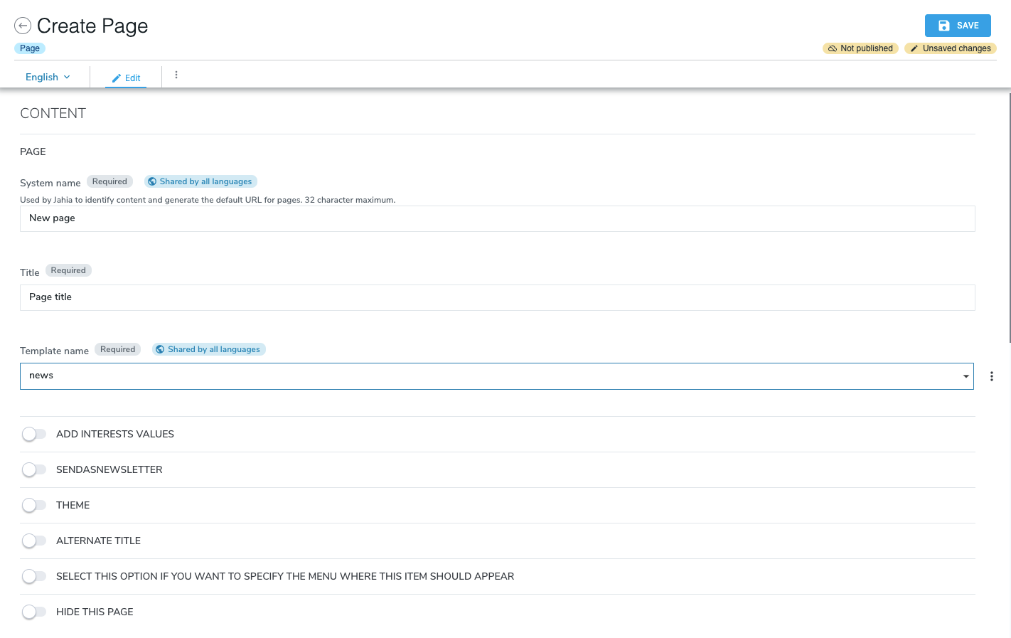Switch to the Edit tab
The image size is (1011, 638).
126,78
